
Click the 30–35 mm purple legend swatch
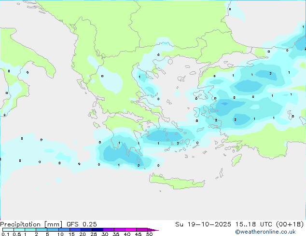(x=109, y=230)
